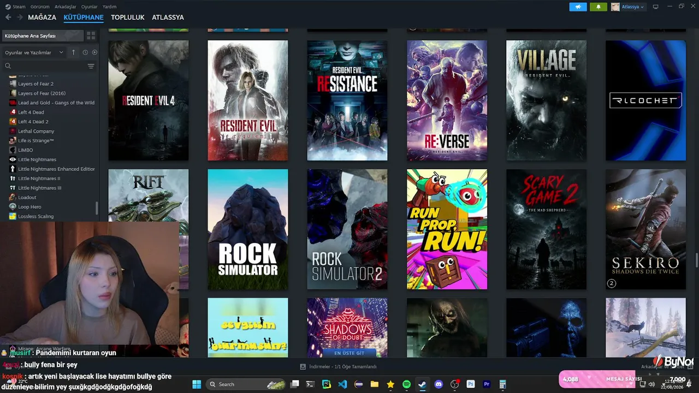Open Visual Studio Code from taskbar
The width and height of the screenshot is (699, 393).
(342, 384)
